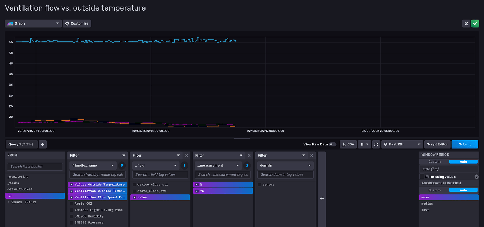Image resolution: width=484 pixels, height=227 pixels.
Task: Remove the _measurement filter card
Action: click(x=249, y=155)
